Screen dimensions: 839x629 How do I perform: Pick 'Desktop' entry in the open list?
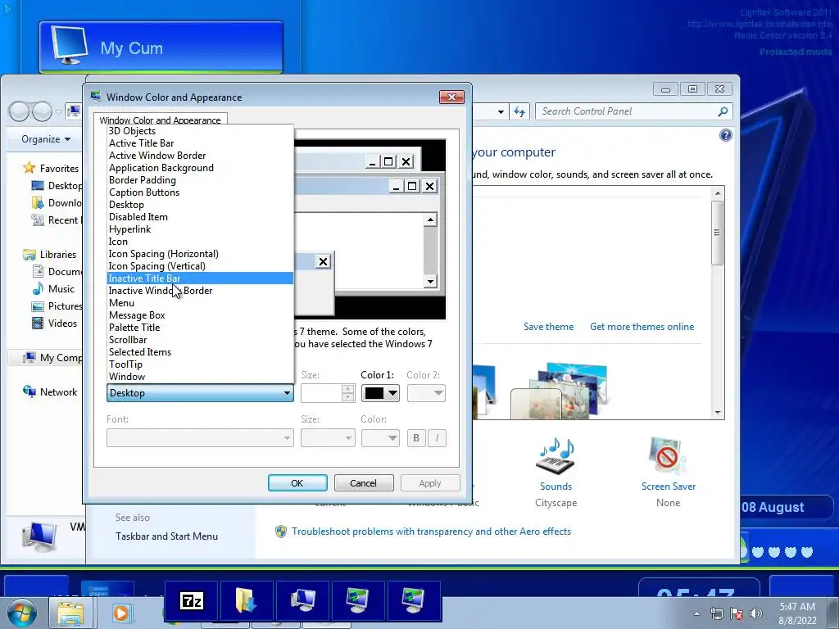[x=201, y=205]
